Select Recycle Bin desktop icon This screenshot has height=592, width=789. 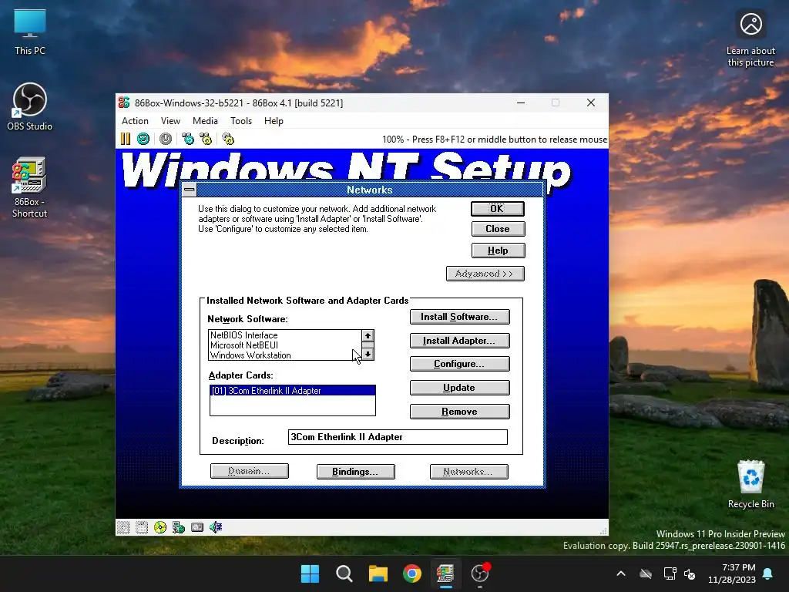pos(750,484)
